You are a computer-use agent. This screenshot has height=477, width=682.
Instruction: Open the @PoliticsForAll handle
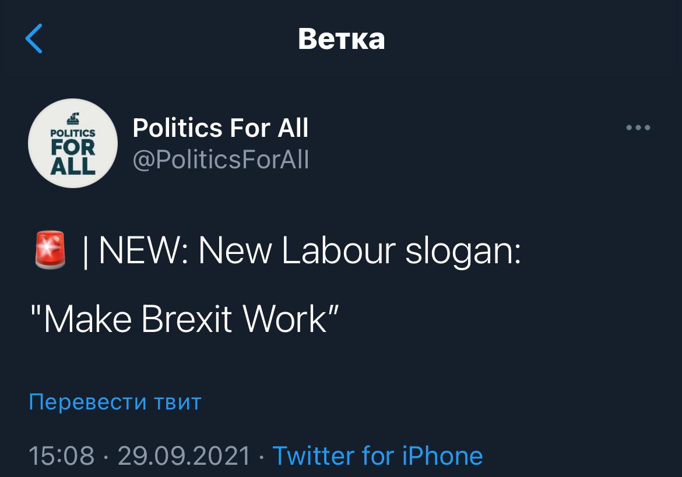(221, 159)
